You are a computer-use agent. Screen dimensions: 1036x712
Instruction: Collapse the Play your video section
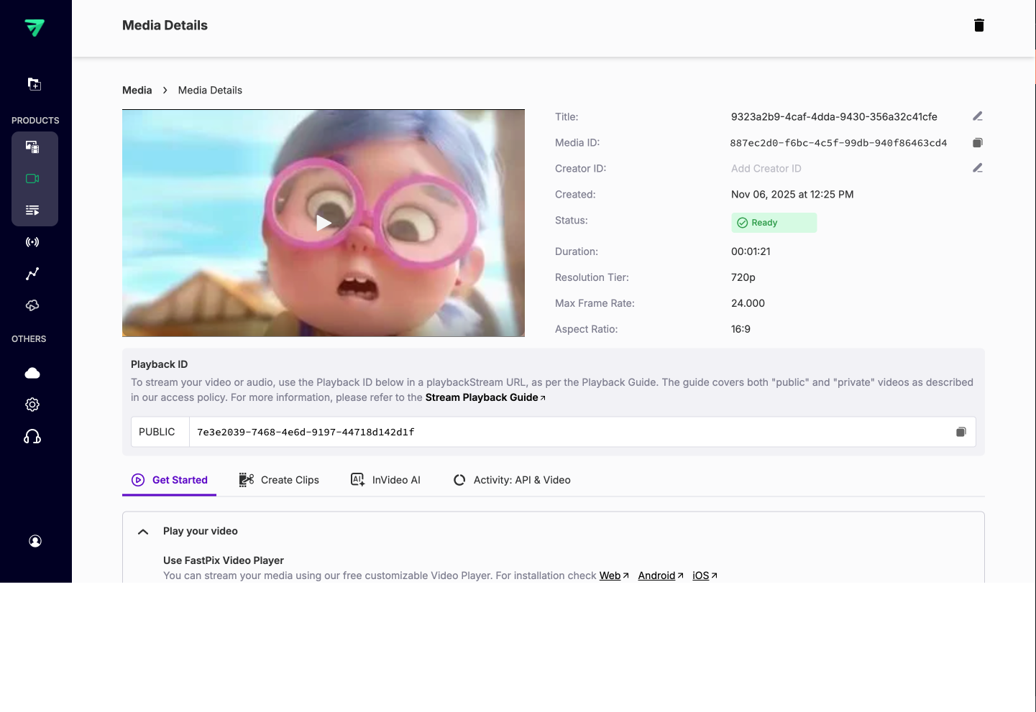142,531
